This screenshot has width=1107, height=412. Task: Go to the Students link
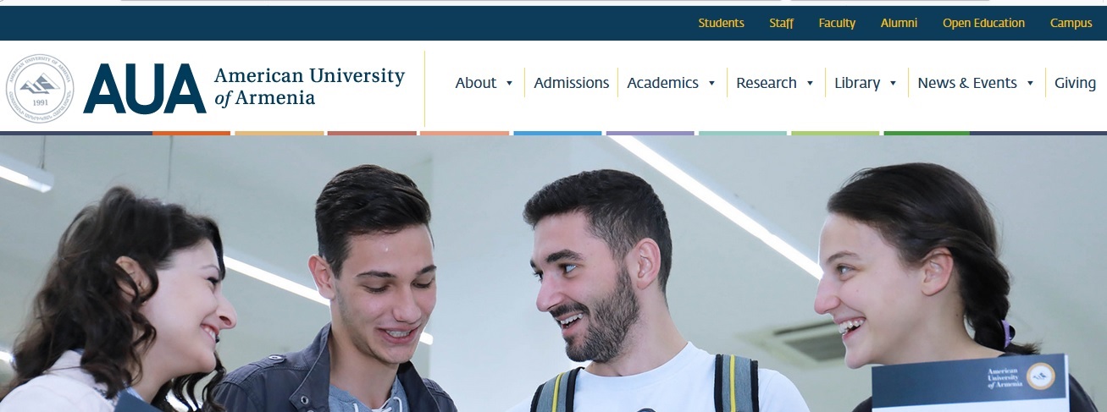tap(721, 23)
